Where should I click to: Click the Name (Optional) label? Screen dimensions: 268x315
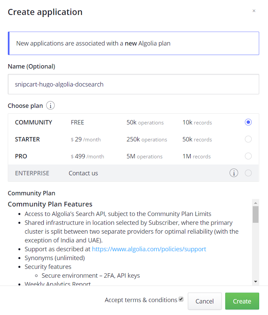31,66
